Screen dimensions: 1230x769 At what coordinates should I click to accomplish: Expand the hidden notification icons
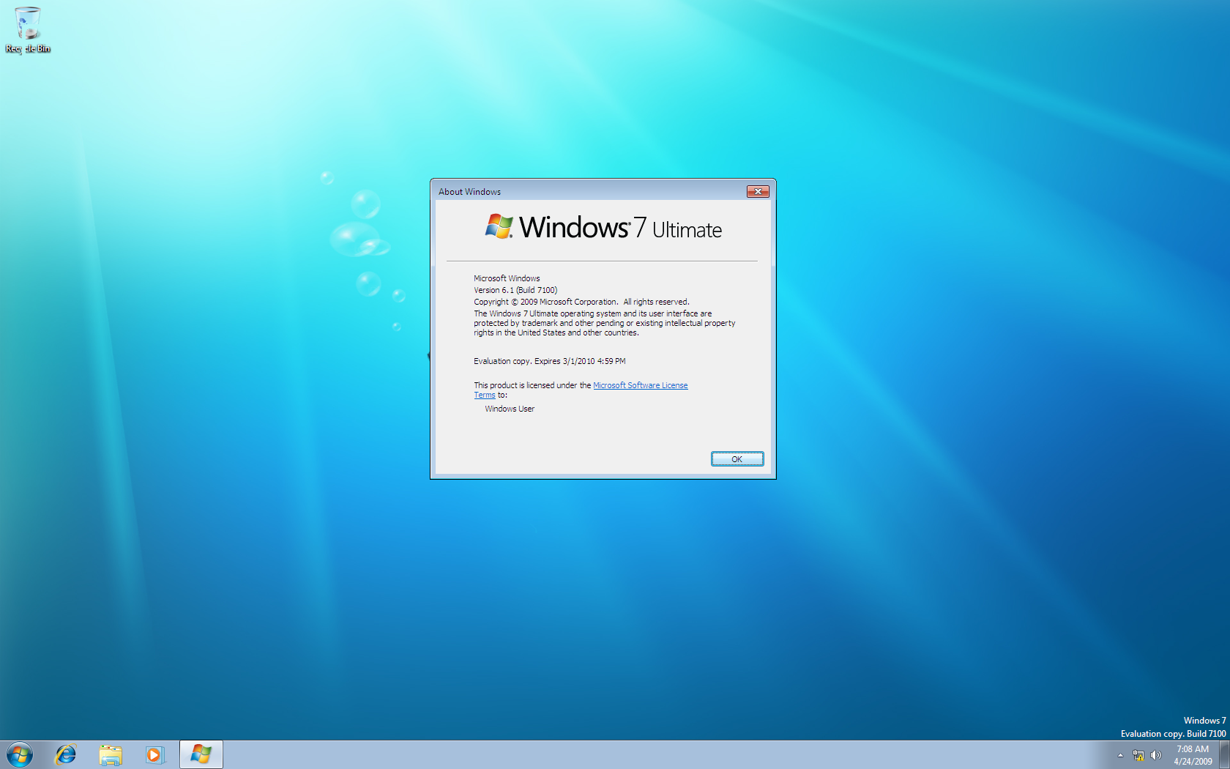click(x=1120, y=754)
